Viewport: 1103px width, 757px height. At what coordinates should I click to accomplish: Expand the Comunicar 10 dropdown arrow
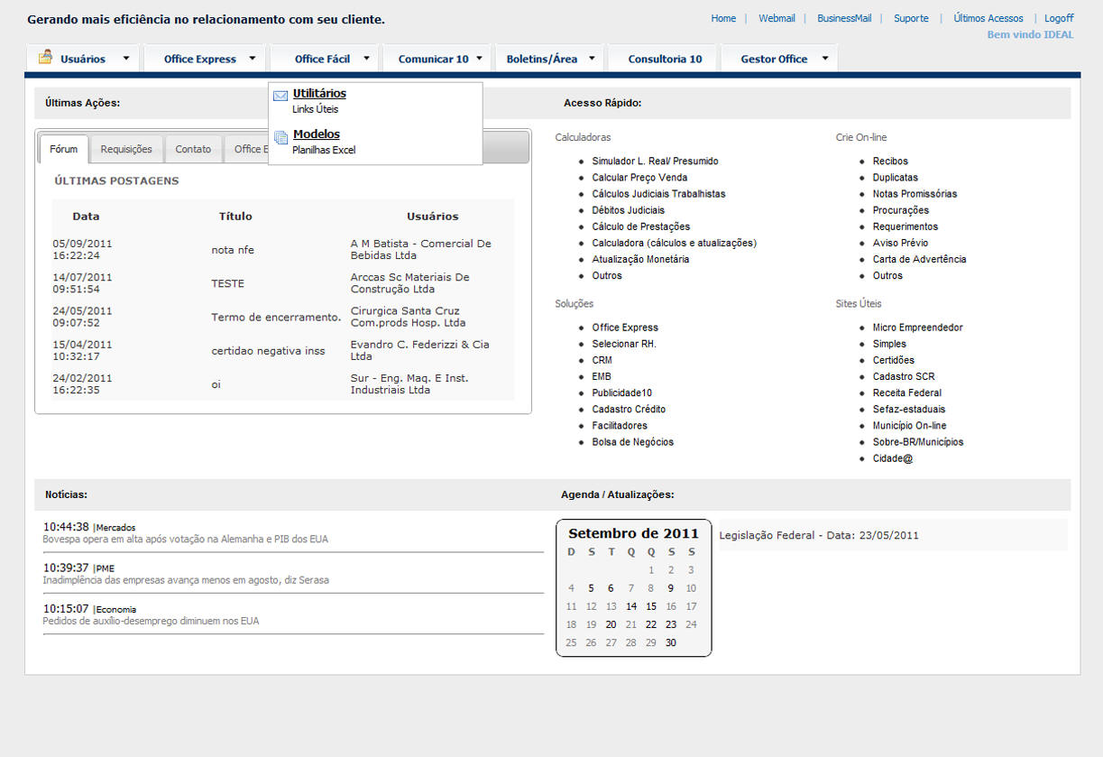pos(480,59)
